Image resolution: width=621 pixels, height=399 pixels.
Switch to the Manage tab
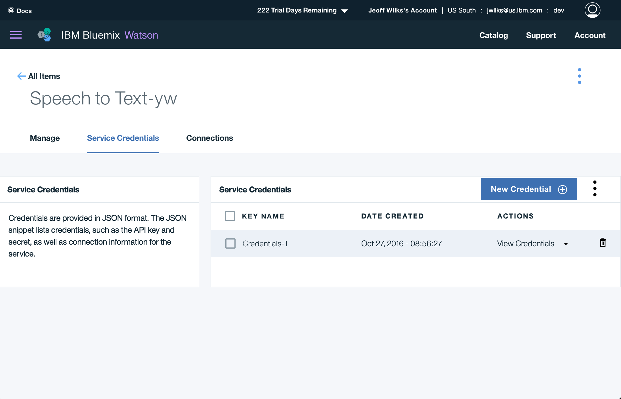45,138
